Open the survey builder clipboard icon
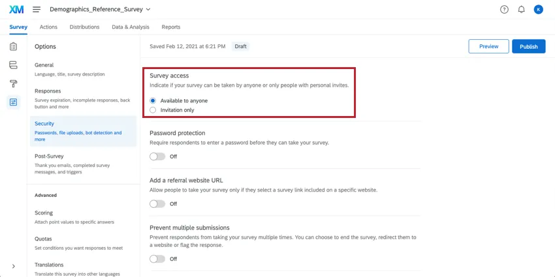This screenshot has height=277, width=555. click(x=13, y=46)
